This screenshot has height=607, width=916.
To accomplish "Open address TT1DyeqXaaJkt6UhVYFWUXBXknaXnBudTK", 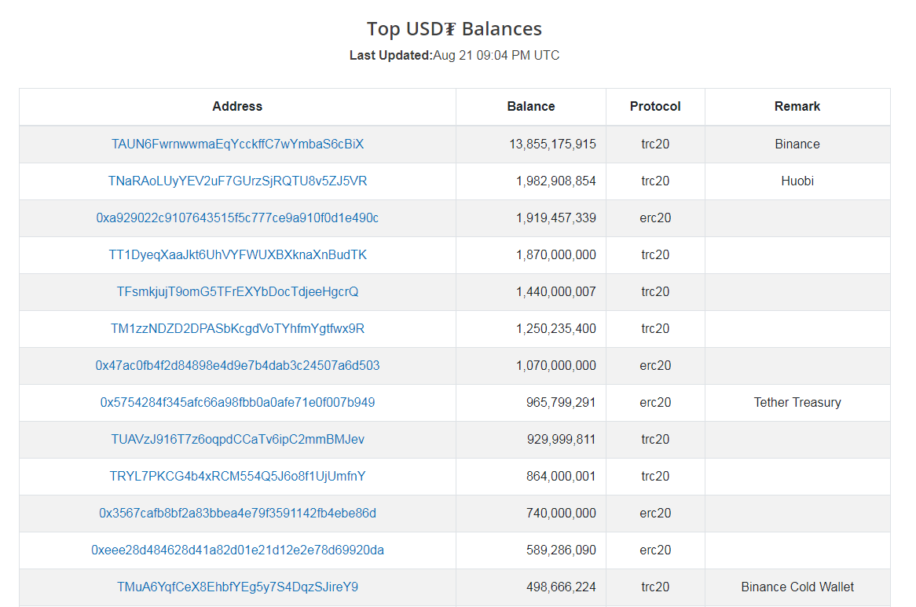I will tap(237, 254).
